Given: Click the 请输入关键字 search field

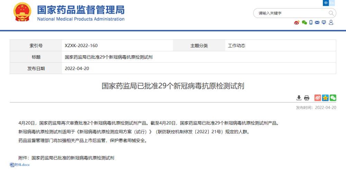Looking at the screenshot, I should (291, 14).
